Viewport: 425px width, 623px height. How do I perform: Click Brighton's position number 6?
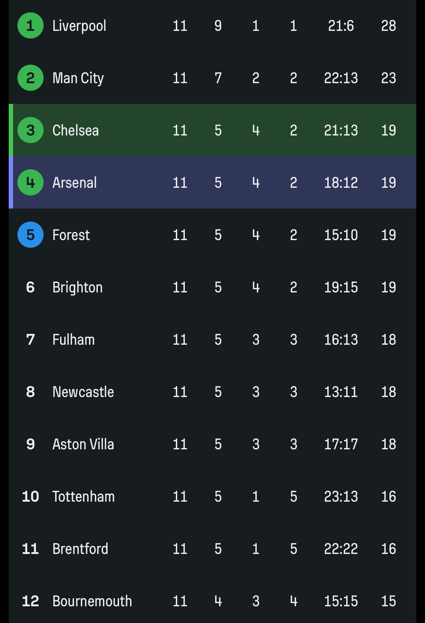31,287
